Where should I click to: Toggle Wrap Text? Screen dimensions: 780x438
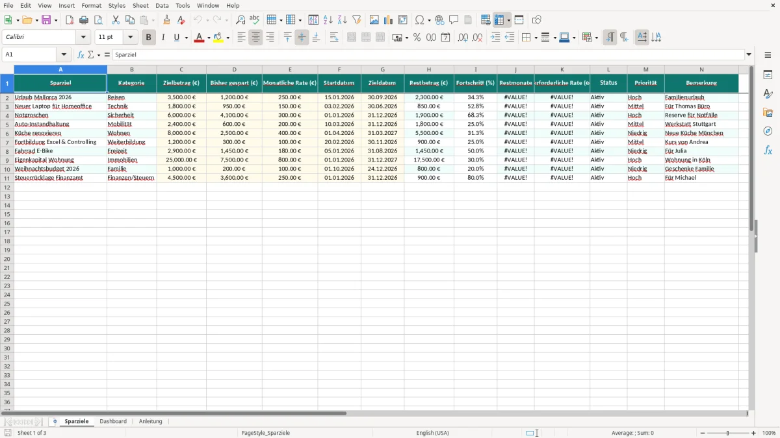pyautogui.click(x=334, y=38)
